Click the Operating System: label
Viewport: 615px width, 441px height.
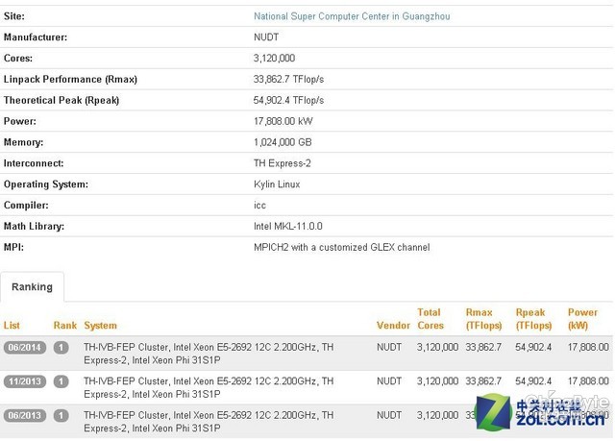tap(46, 184)
